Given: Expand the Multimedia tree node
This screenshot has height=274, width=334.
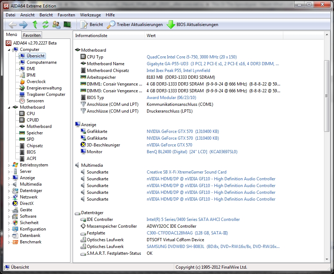Looking at the screenshot, I should tap(9, 185).
